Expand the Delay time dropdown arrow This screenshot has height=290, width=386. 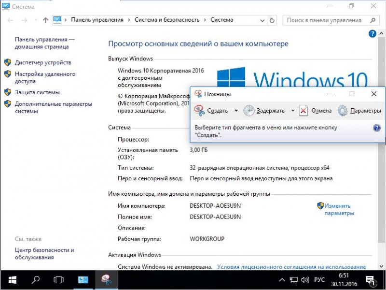click(293, 111)
